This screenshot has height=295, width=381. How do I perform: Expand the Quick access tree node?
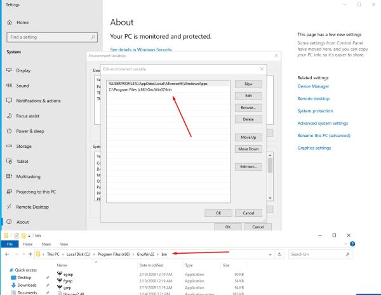(x=4, y=270)
